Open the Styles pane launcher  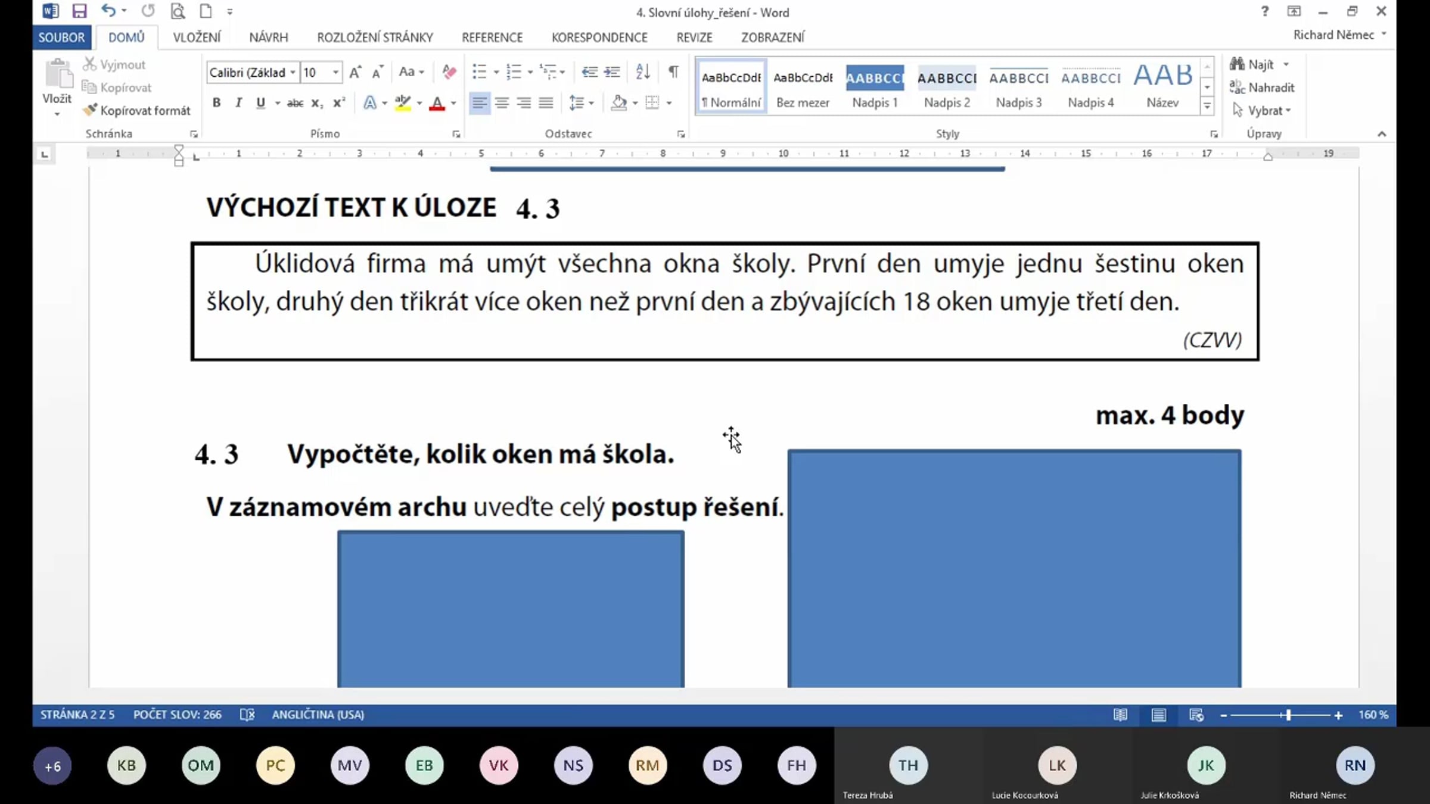[1214, 135]
